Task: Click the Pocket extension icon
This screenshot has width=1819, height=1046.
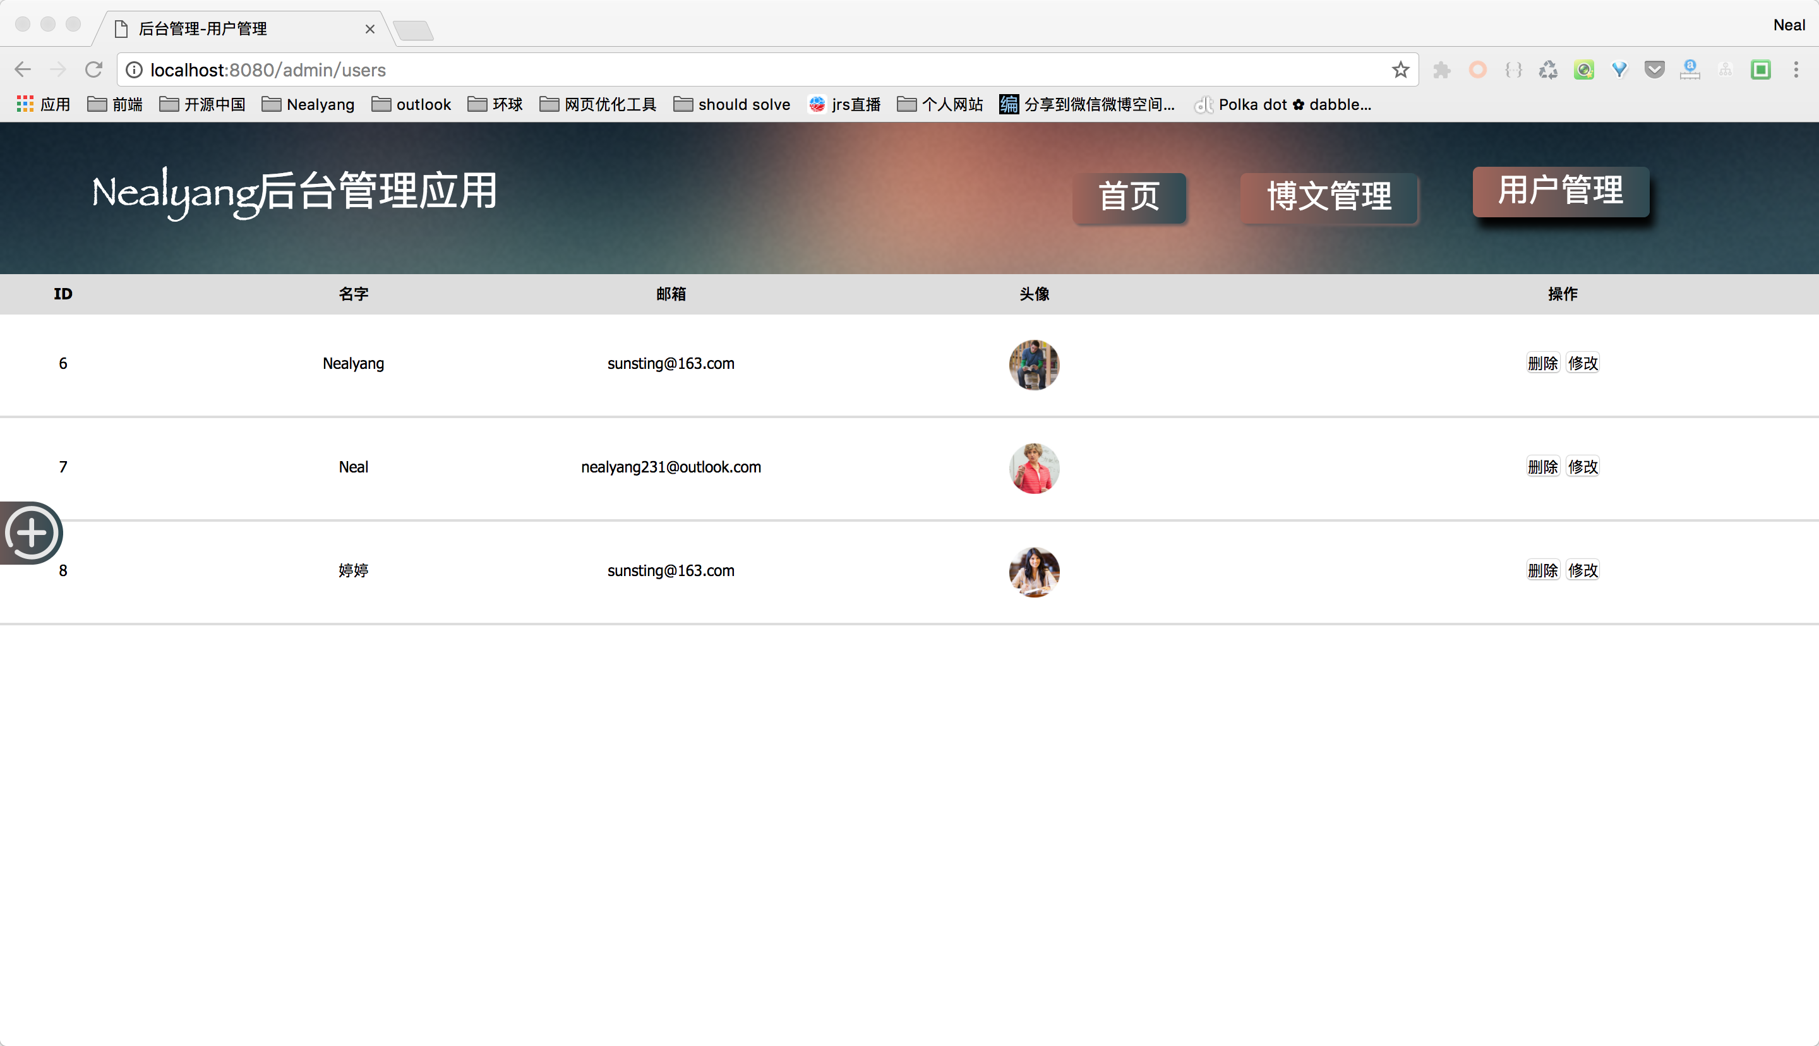Action: [x=1655, y=69]
